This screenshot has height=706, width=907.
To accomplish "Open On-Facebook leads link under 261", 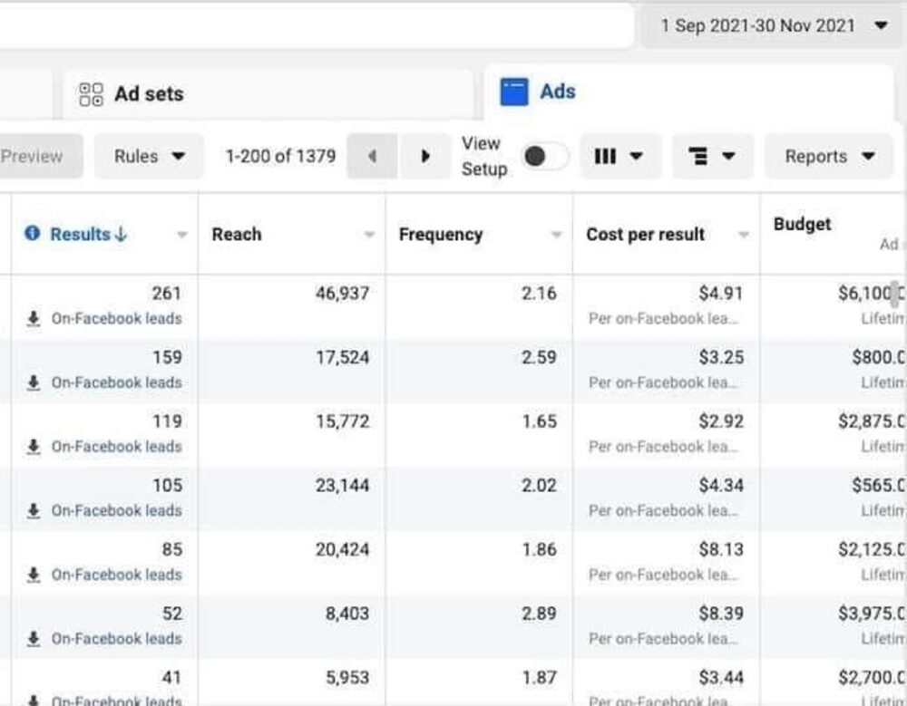I will (117, 319).
